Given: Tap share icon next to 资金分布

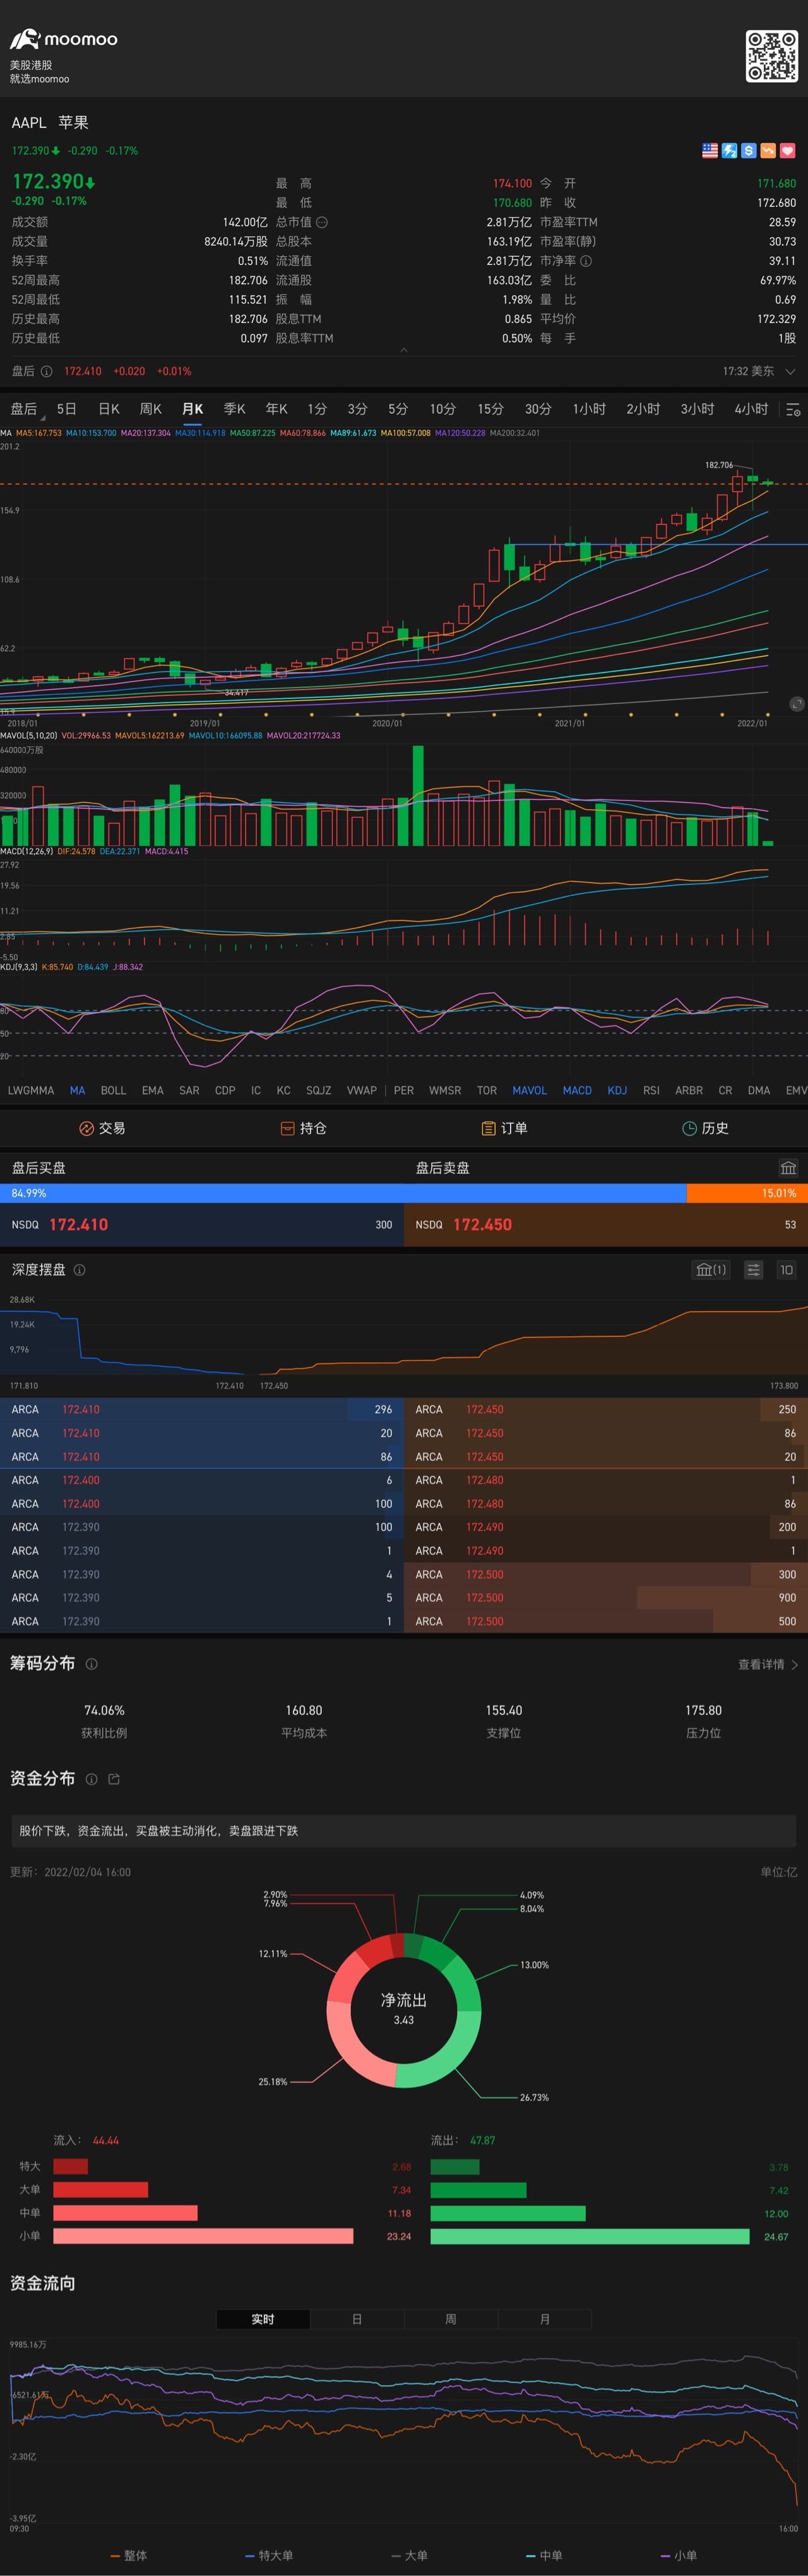Looking at the screenshot, I should tap(113, 1779).
